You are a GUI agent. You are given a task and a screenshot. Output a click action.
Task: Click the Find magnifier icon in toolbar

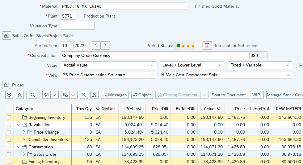click(x=33, y=95)
